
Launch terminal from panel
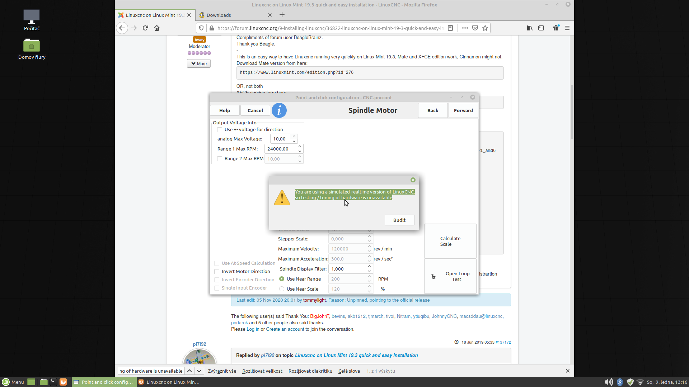pos(53,382)
